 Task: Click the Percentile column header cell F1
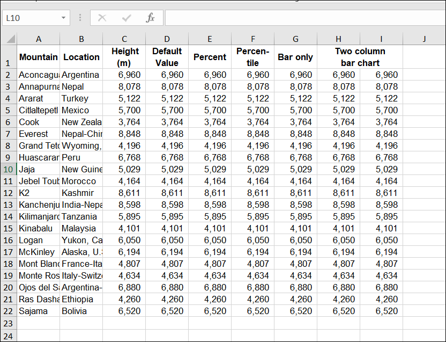click(x=252, y=57)
